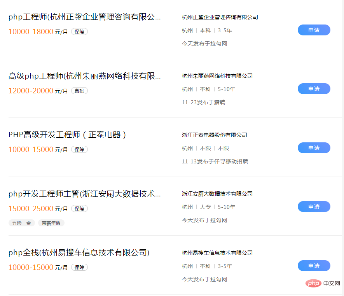Click salary text on php全栈 listing

[x=38, y=268]
